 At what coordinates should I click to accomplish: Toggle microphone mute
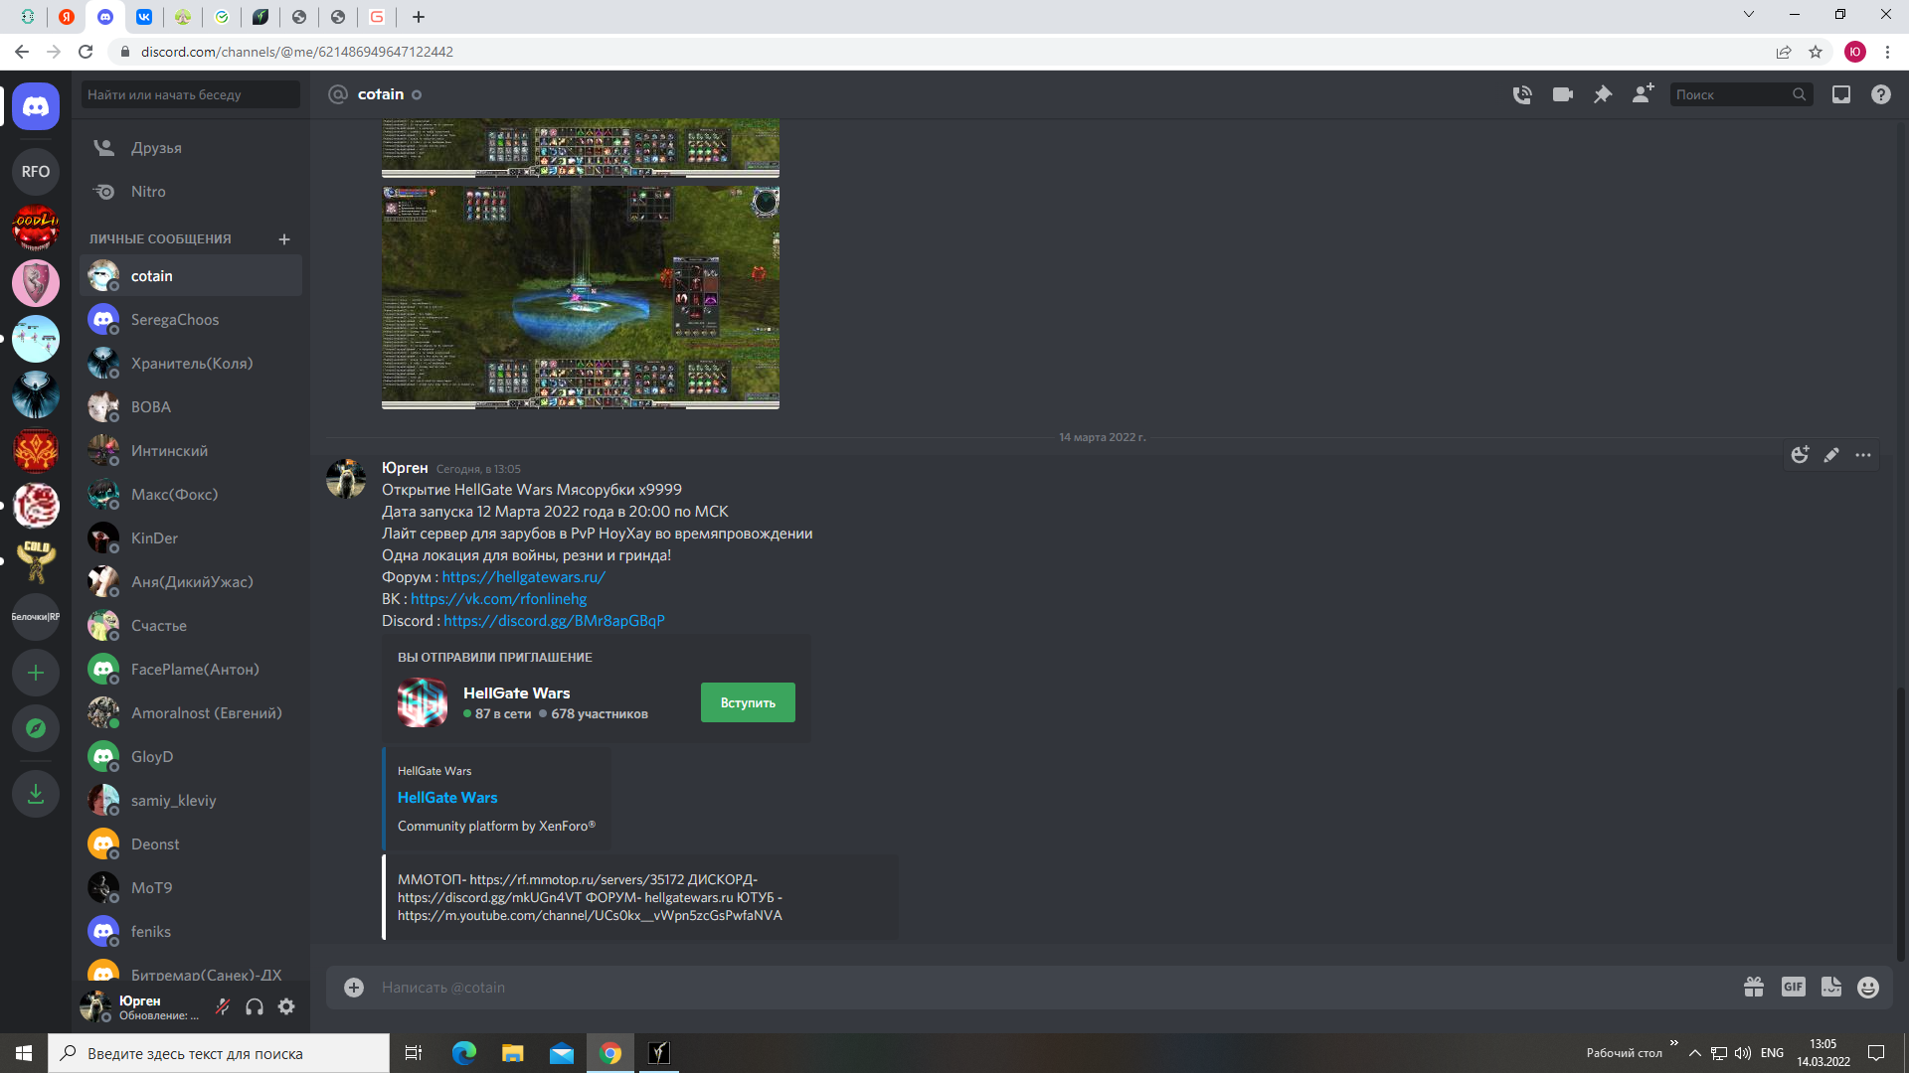click(x=223, y=1006)
